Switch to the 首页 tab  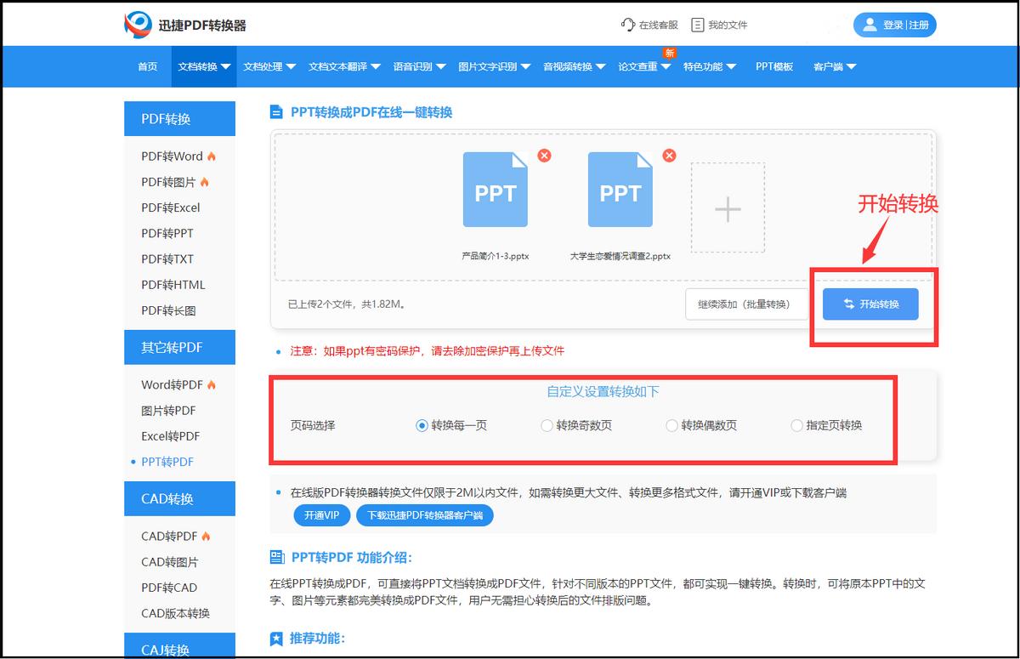(145, 66)
